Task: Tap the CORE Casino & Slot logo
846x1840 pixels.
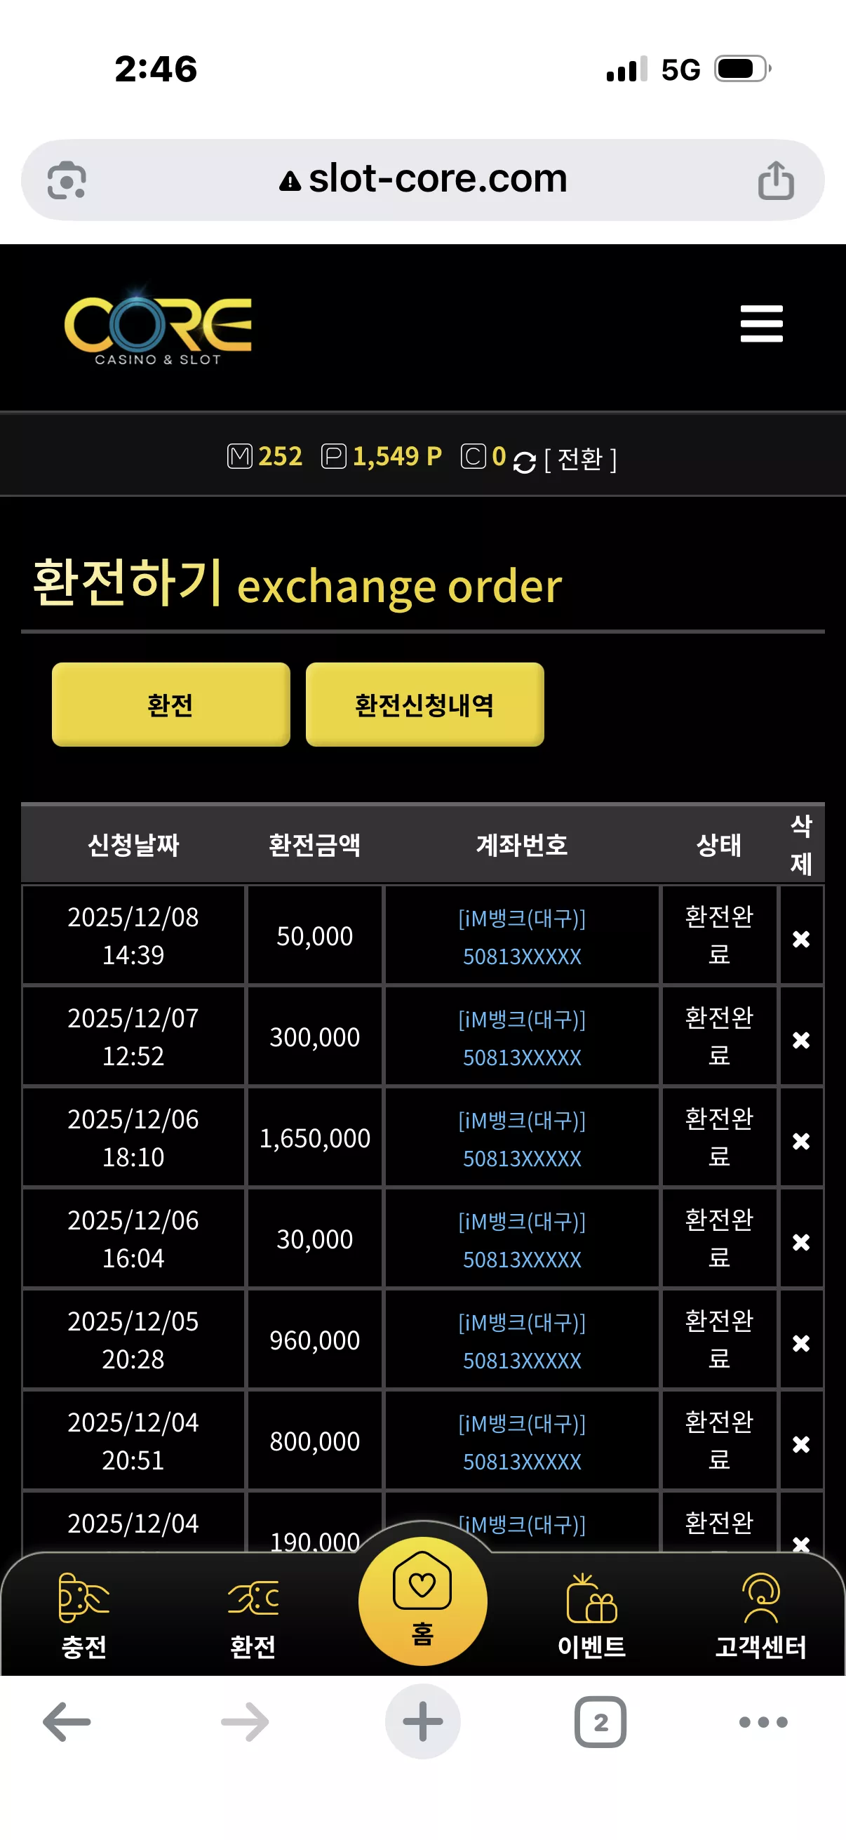Action: pos(158,328)
